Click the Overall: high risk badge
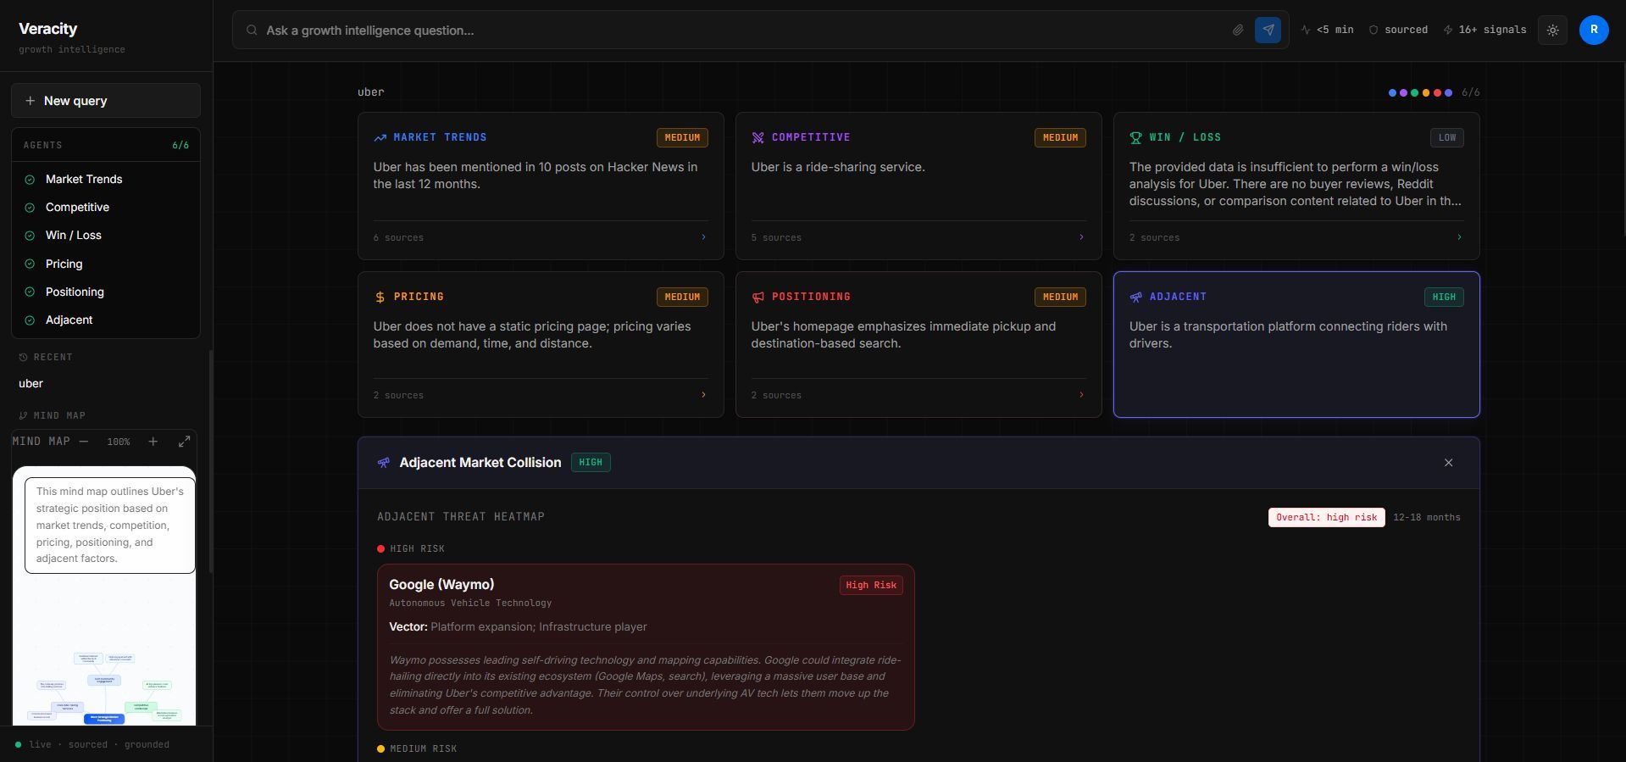The height and width of the screenshot is (762, 1626). tap(1326, 517)
